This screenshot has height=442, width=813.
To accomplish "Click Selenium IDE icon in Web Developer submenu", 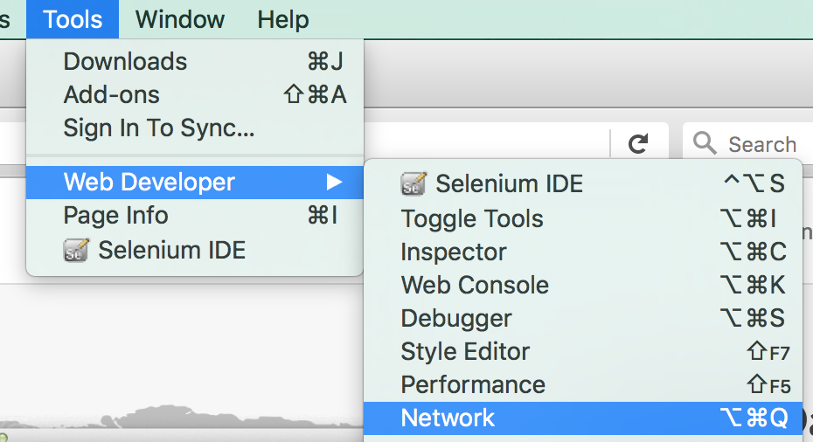I will tap(413, 184).
